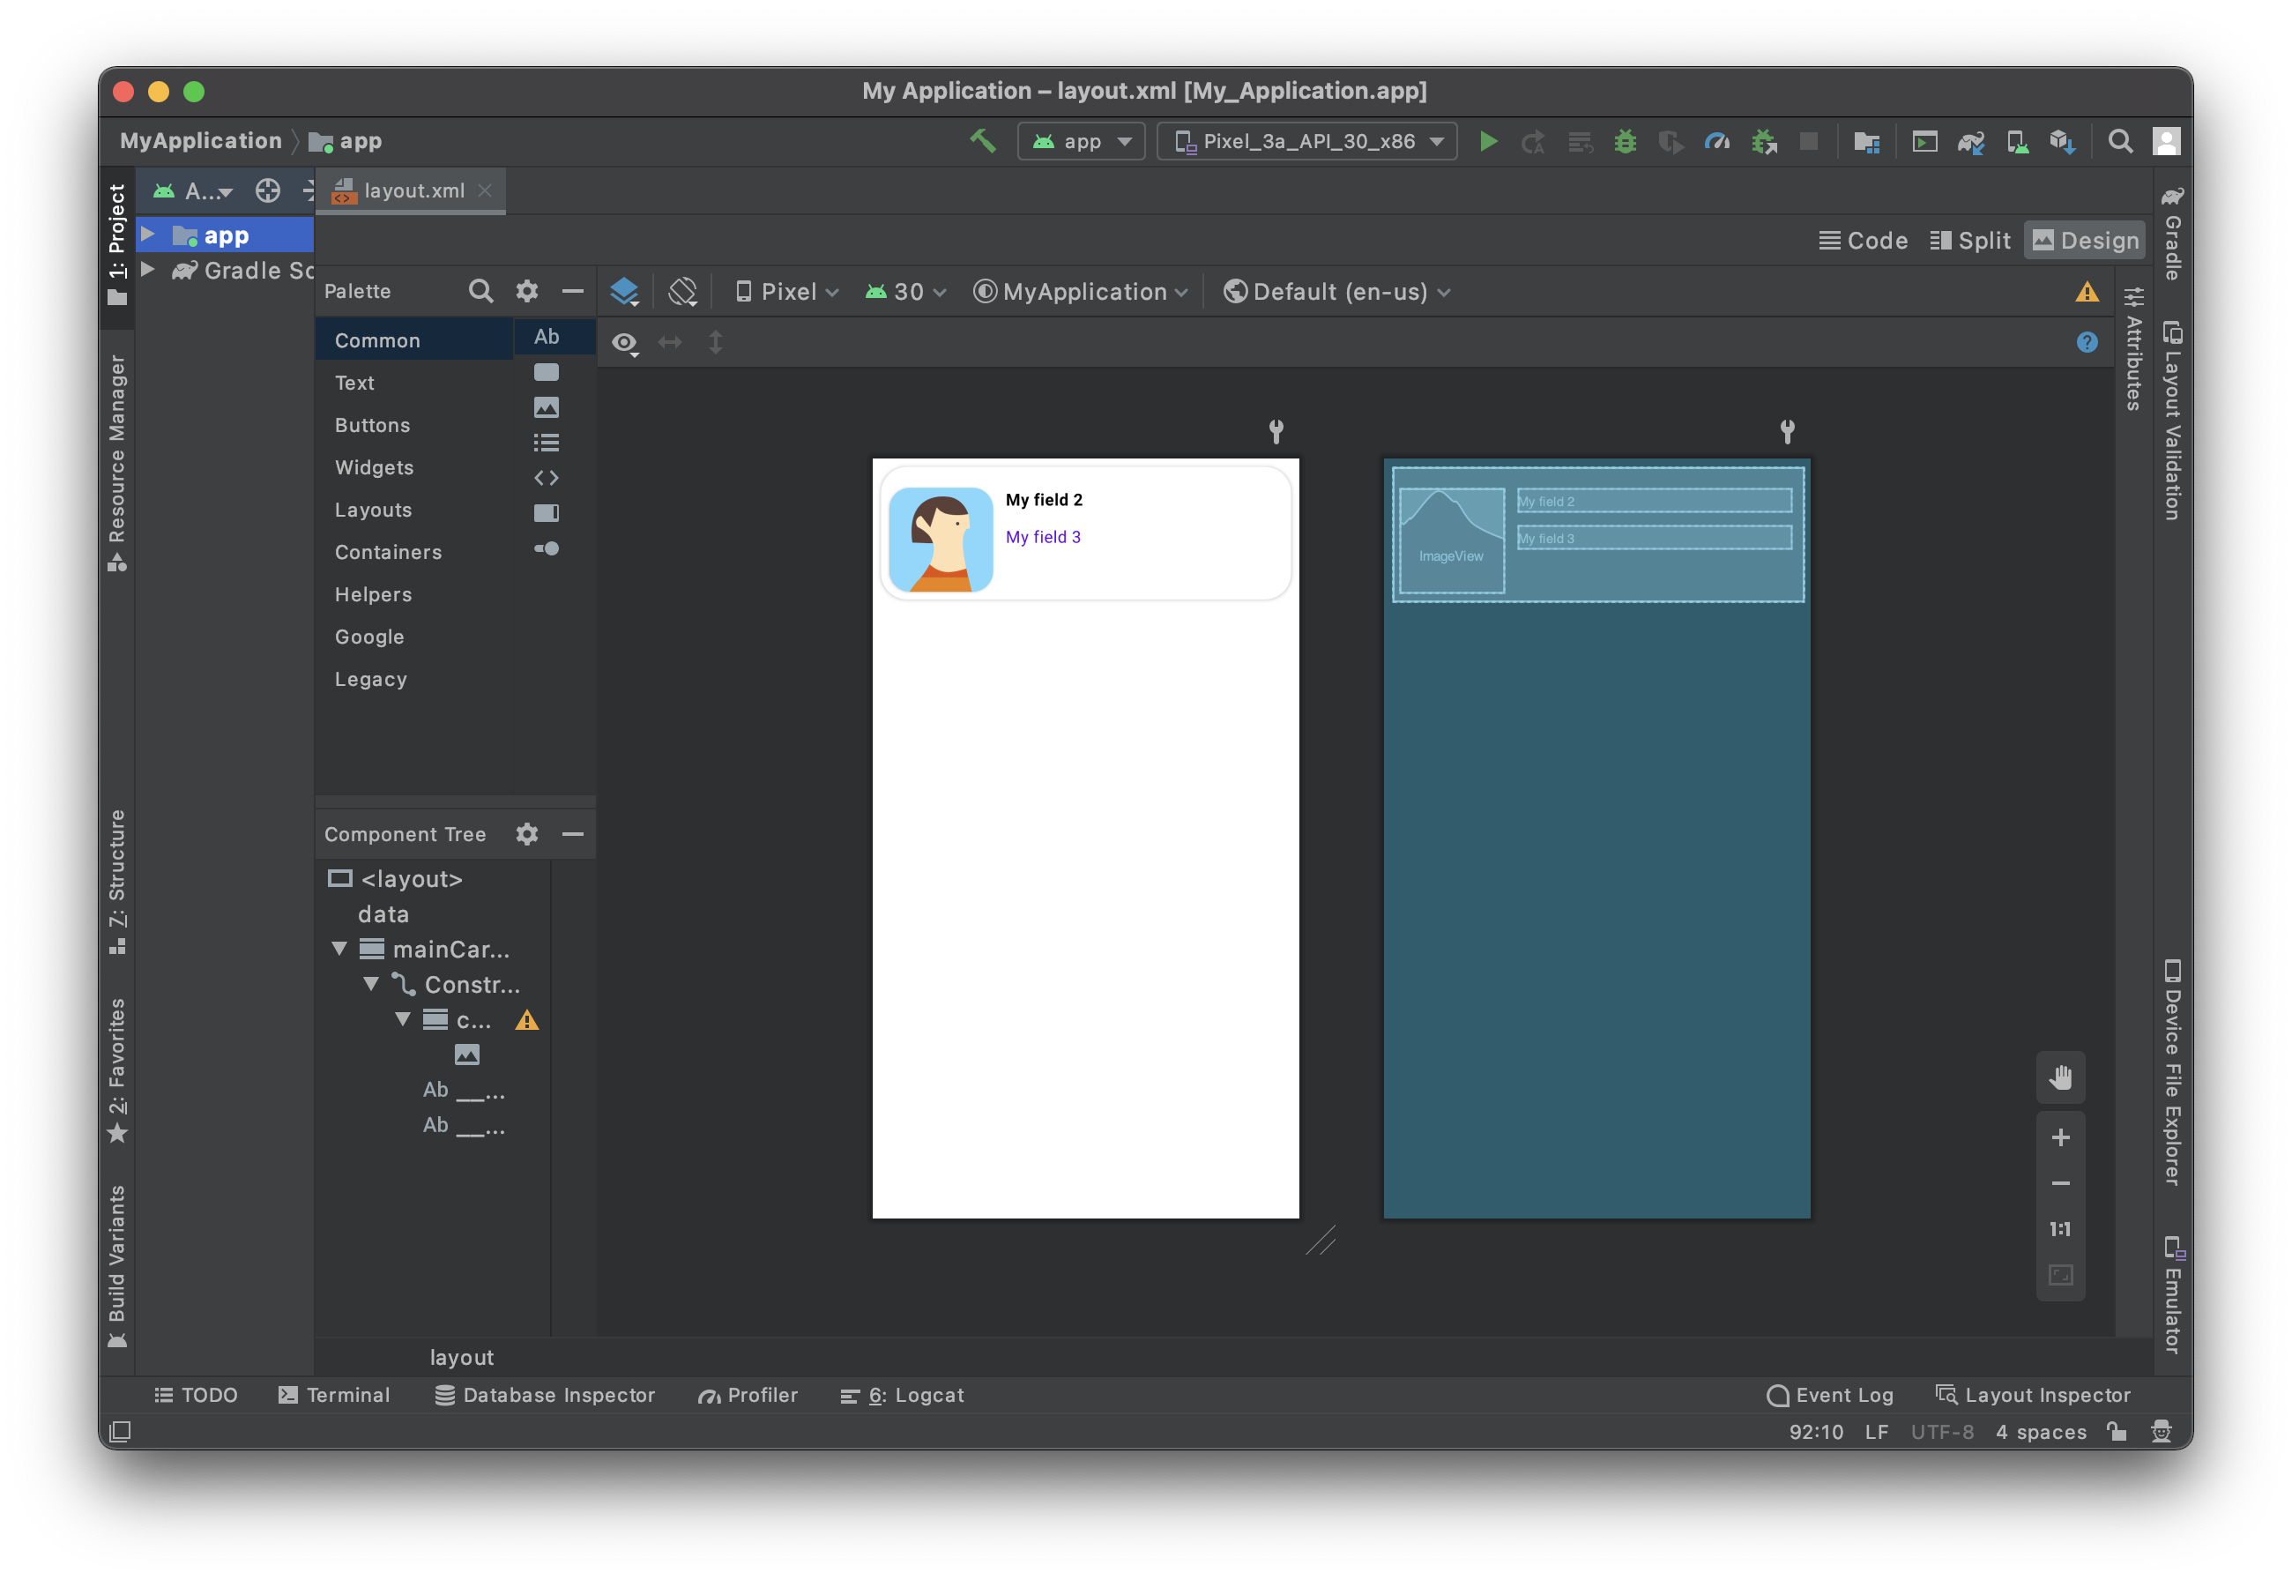Toggle View Options eye icon
The height and width of the screenshot is (1580, 2292).
click(624, 344)
